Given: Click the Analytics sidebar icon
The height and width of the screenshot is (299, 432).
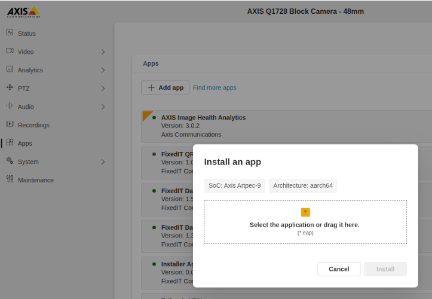Looking at the screenshot, I should 10,69.
